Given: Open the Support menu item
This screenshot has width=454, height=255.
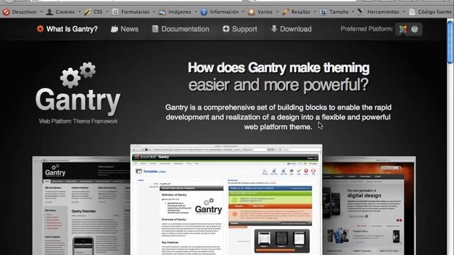Looking at the screenshot, I should (x=245, y=29).
